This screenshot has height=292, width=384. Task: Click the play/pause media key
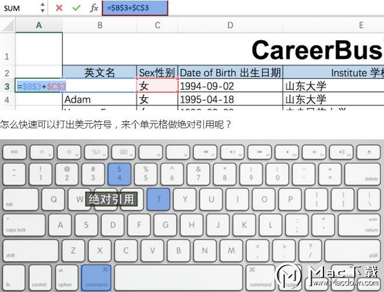tap(232, 152)
